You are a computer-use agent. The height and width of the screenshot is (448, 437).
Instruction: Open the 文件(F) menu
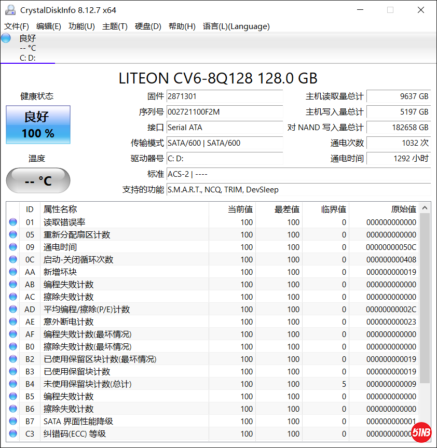(x=17, y=26)
